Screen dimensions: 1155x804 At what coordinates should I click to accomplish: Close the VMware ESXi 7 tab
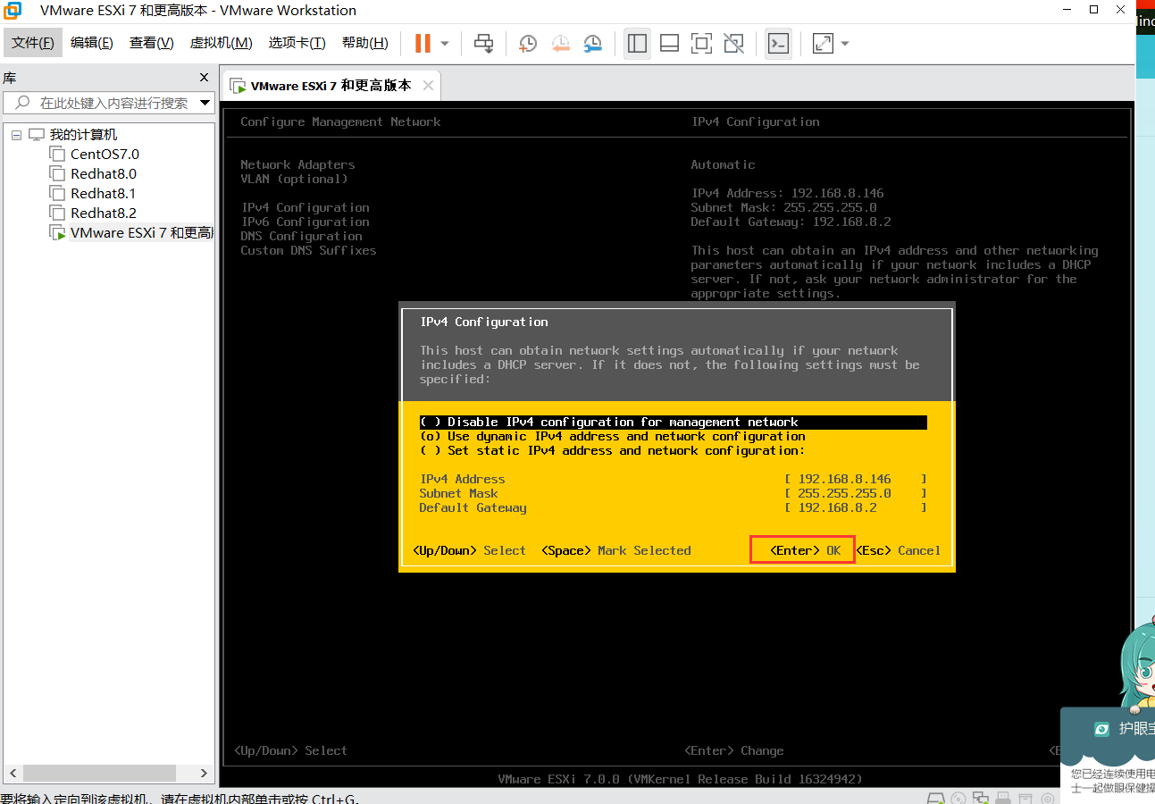(x=428, y=86)
